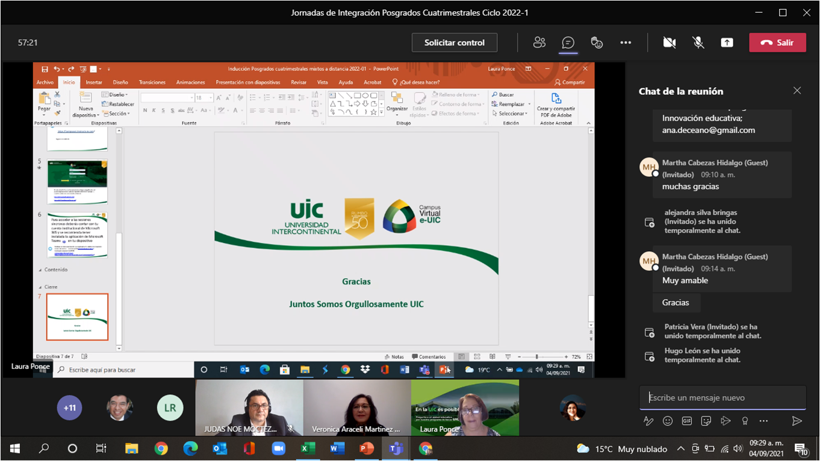Viewport: 820px width, 461px height.
Task: Open the text format options in chat compose
Action: click(x=648, y=421)
